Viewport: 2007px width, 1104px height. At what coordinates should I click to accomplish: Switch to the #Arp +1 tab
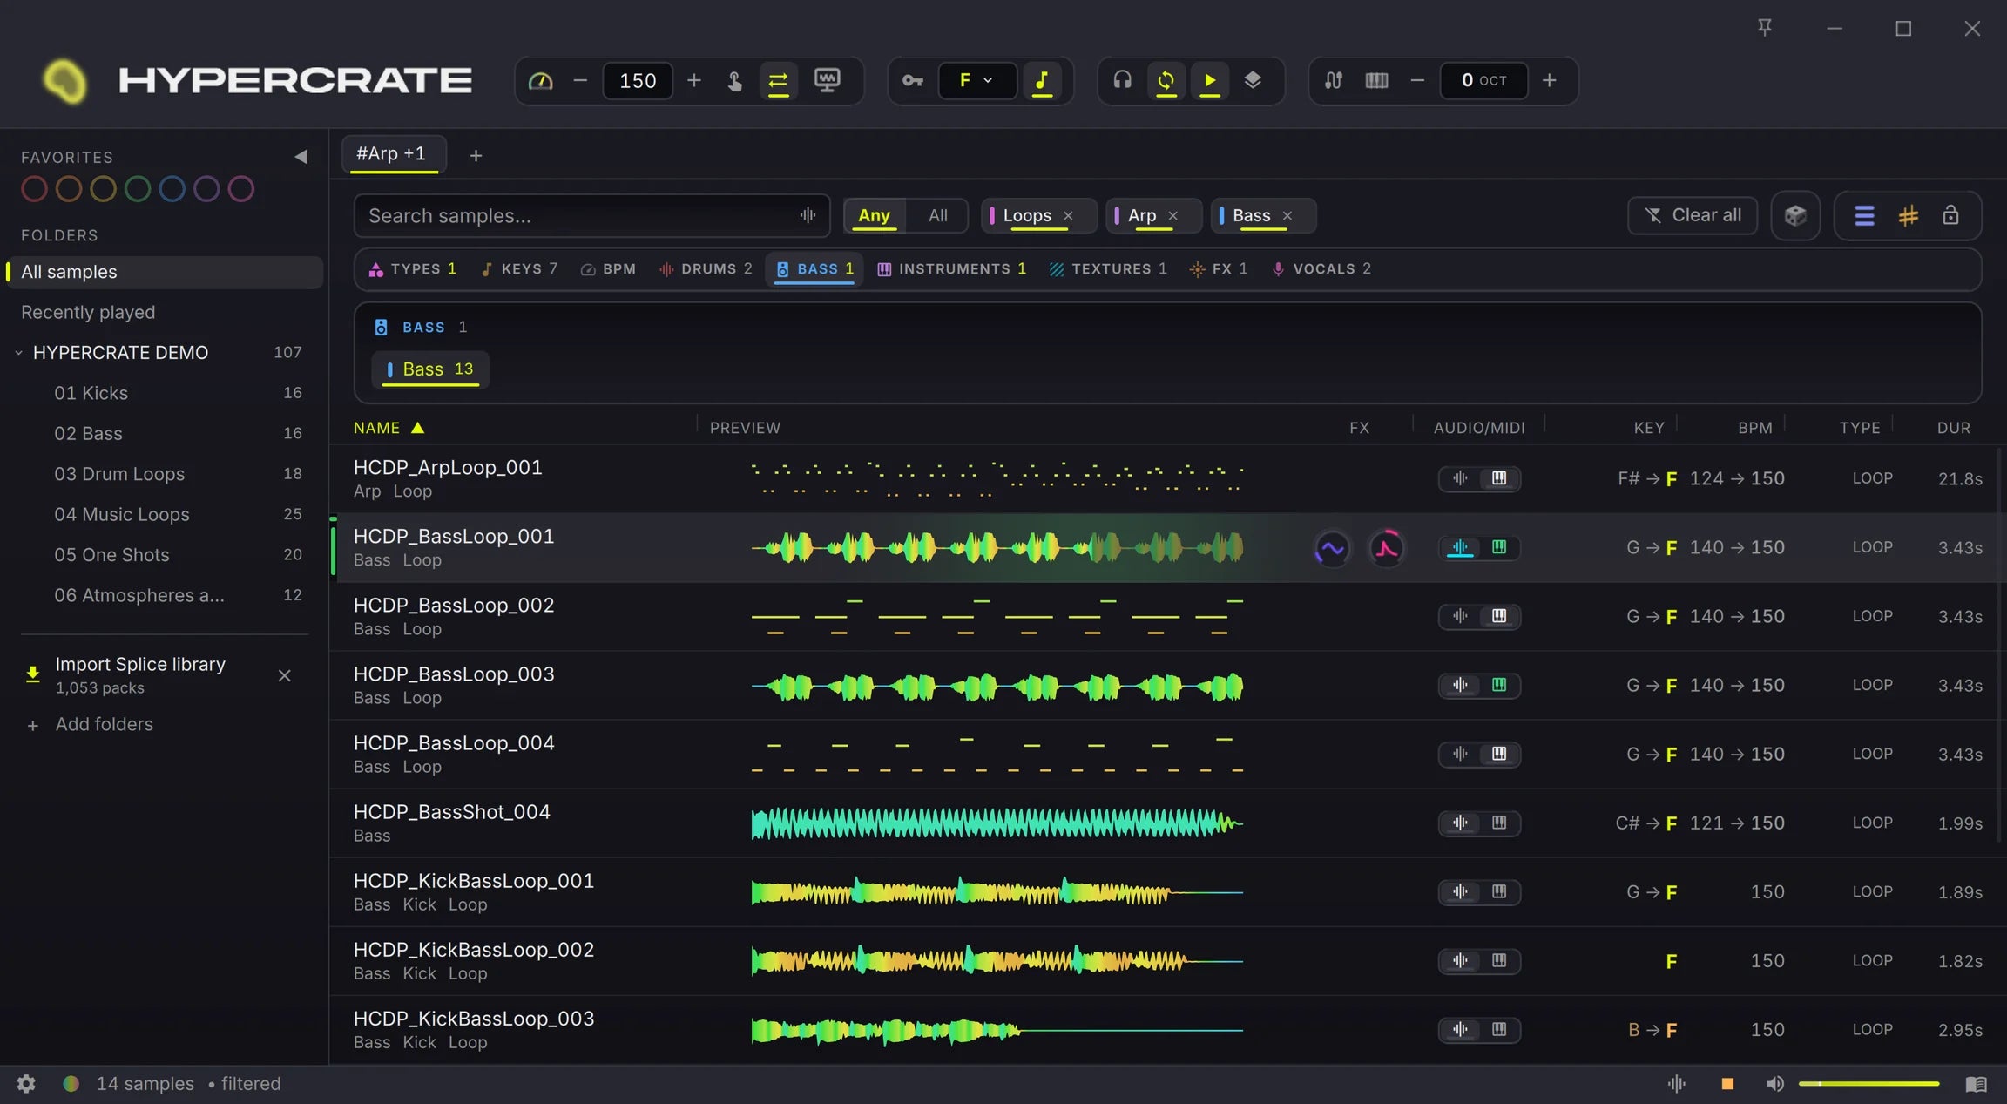coord(394,154)
